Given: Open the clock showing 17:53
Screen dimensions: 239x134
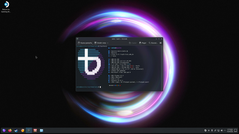Looking at the screenshot, I should click(230, 130).
